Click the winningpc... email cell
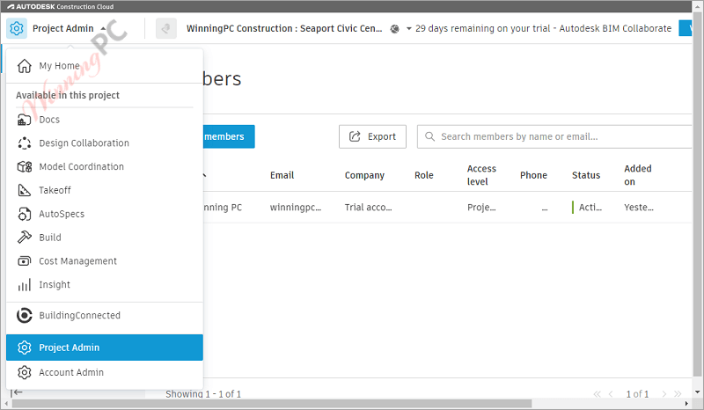Screen dimensions: 704x410 coord(296,208)
